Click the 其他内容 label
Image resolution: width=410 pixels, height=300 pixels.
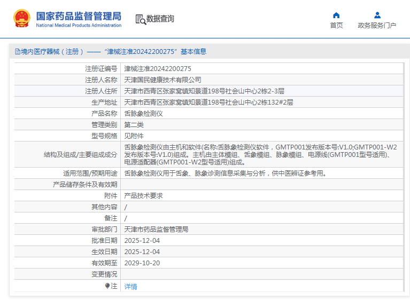point(104,207)
